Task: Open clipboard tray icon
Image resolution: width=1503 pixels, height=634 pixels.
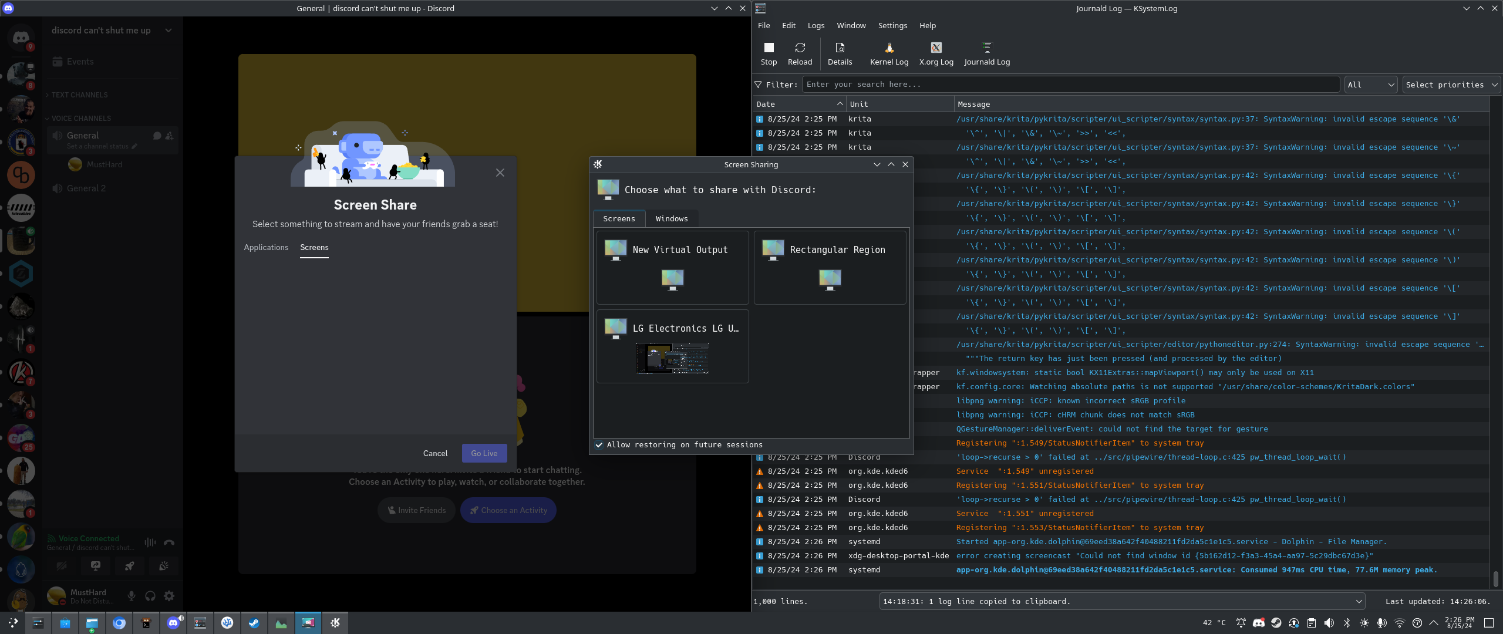Action: pos(1312,623)
